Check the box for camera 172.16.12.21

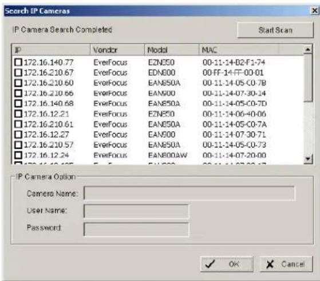(x=18, y=114)
